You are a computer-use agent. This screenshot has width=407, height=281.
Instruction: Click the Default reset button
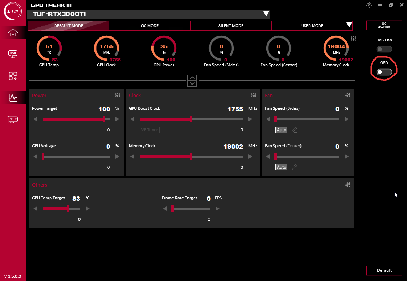pyautogui.click(x=384, y=270)
